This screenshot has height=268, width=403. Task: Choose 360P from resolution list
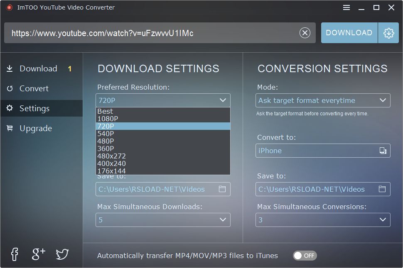click(x=163, y=149)
